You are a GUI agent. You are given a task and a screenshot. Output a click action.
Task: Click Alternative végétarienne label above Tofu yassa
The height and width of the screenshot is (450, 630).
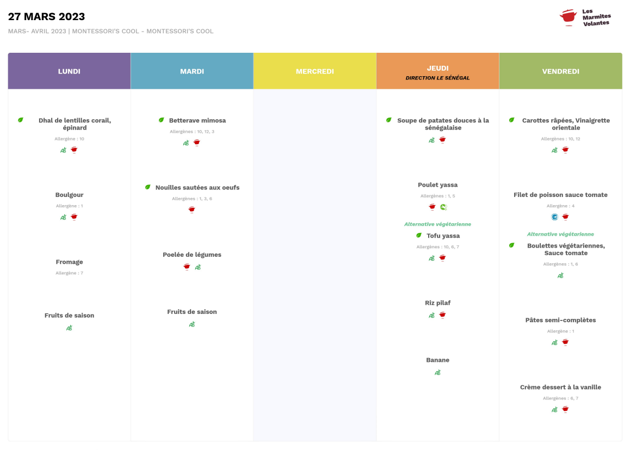[437, 224]
